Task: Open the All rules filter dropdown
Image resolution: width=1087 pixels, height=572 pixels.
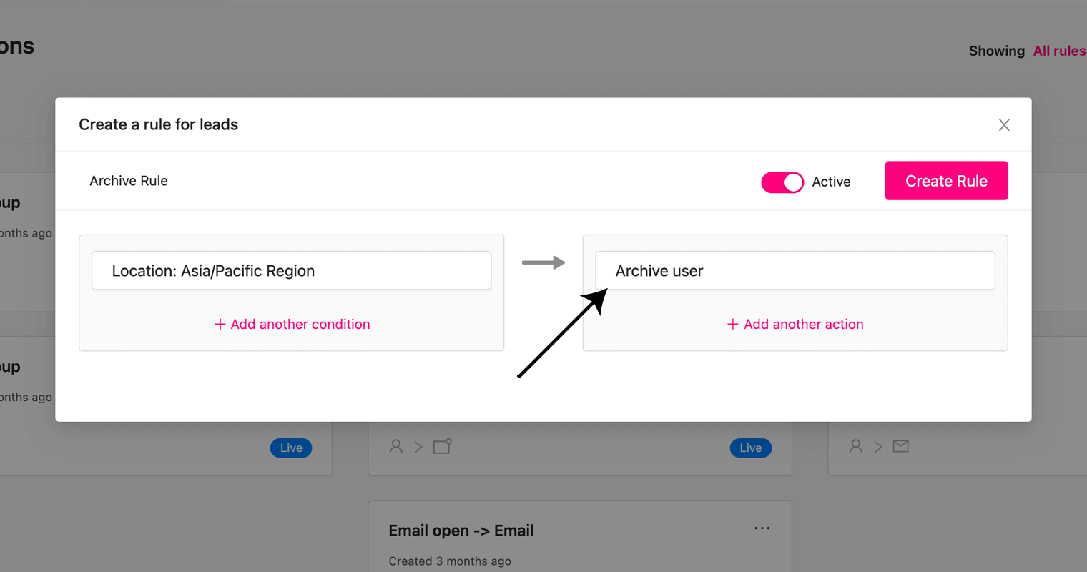Action: [1059, 51]
